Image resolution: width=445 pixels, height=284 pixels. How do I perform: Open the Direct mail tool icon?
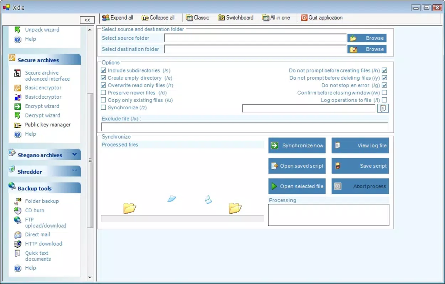coord(17,235)
